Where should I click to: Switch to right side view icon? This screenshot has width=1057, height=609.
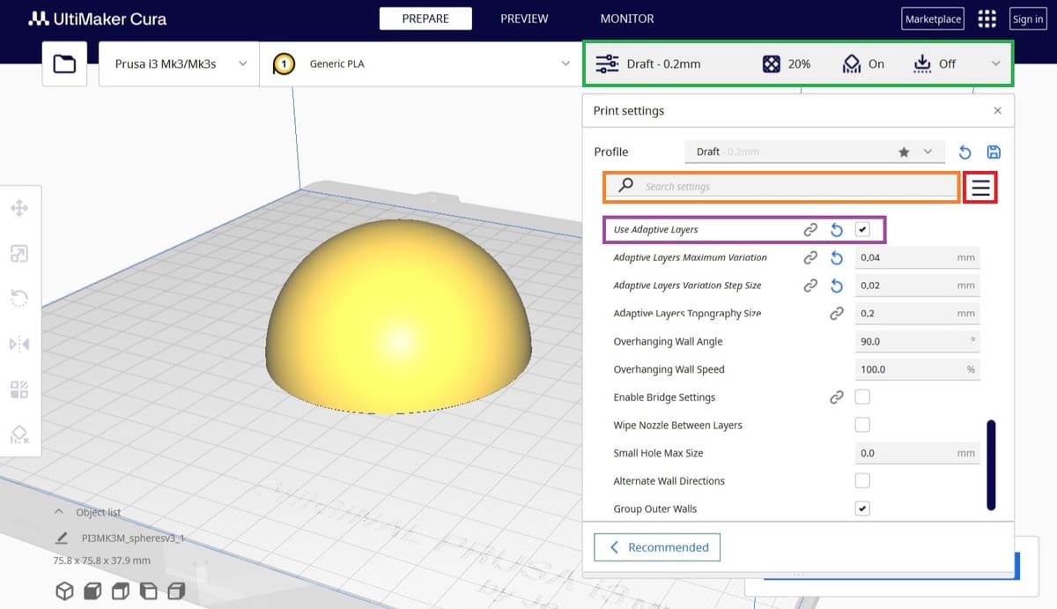click(177, 590)
